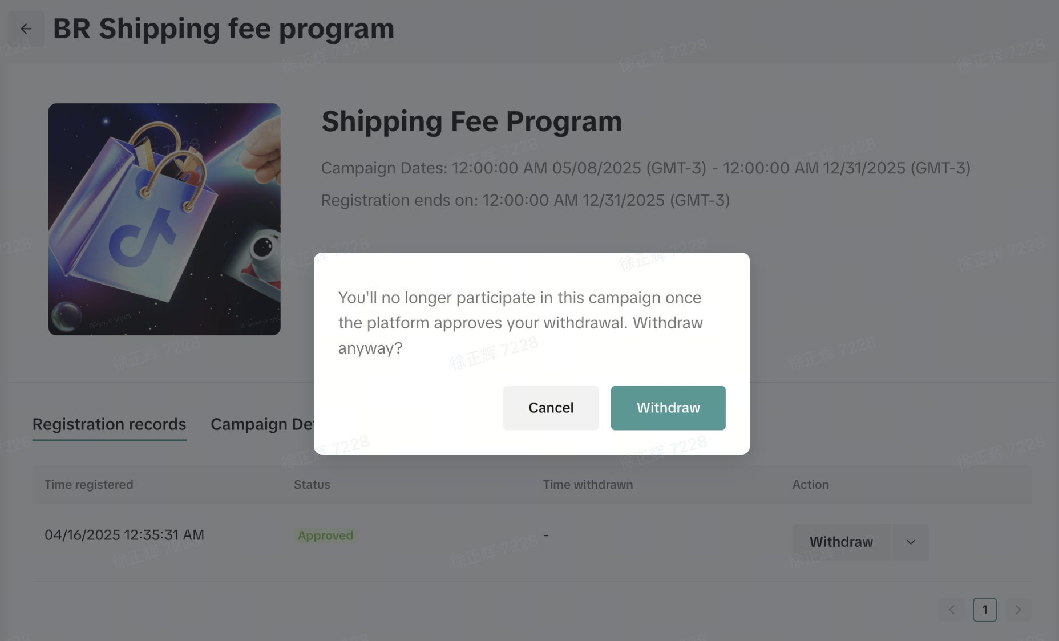The height and width of the screenshot is (641, 1059).
Task: Click the Approved status badge
Action: pos(325,535)
